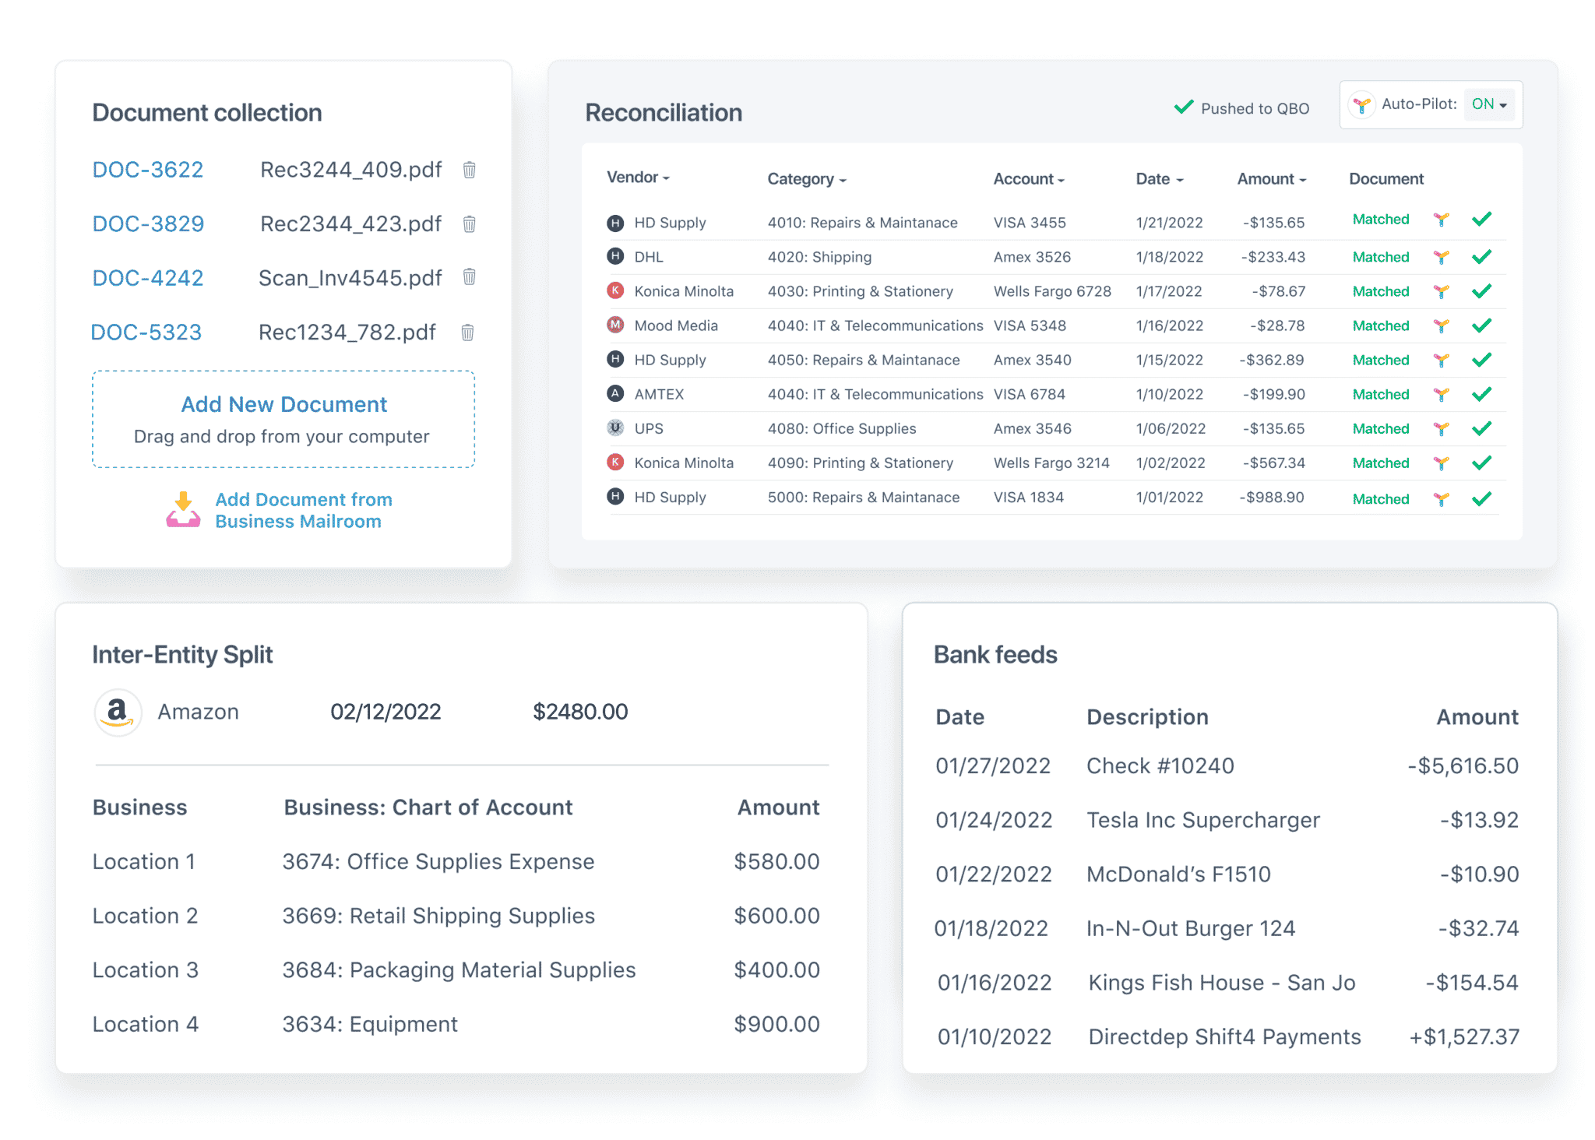Click the green checkmark in the 1/01/2022 row
The height and width of the screenshot is (1140, 1595).
pos(1482,499)
